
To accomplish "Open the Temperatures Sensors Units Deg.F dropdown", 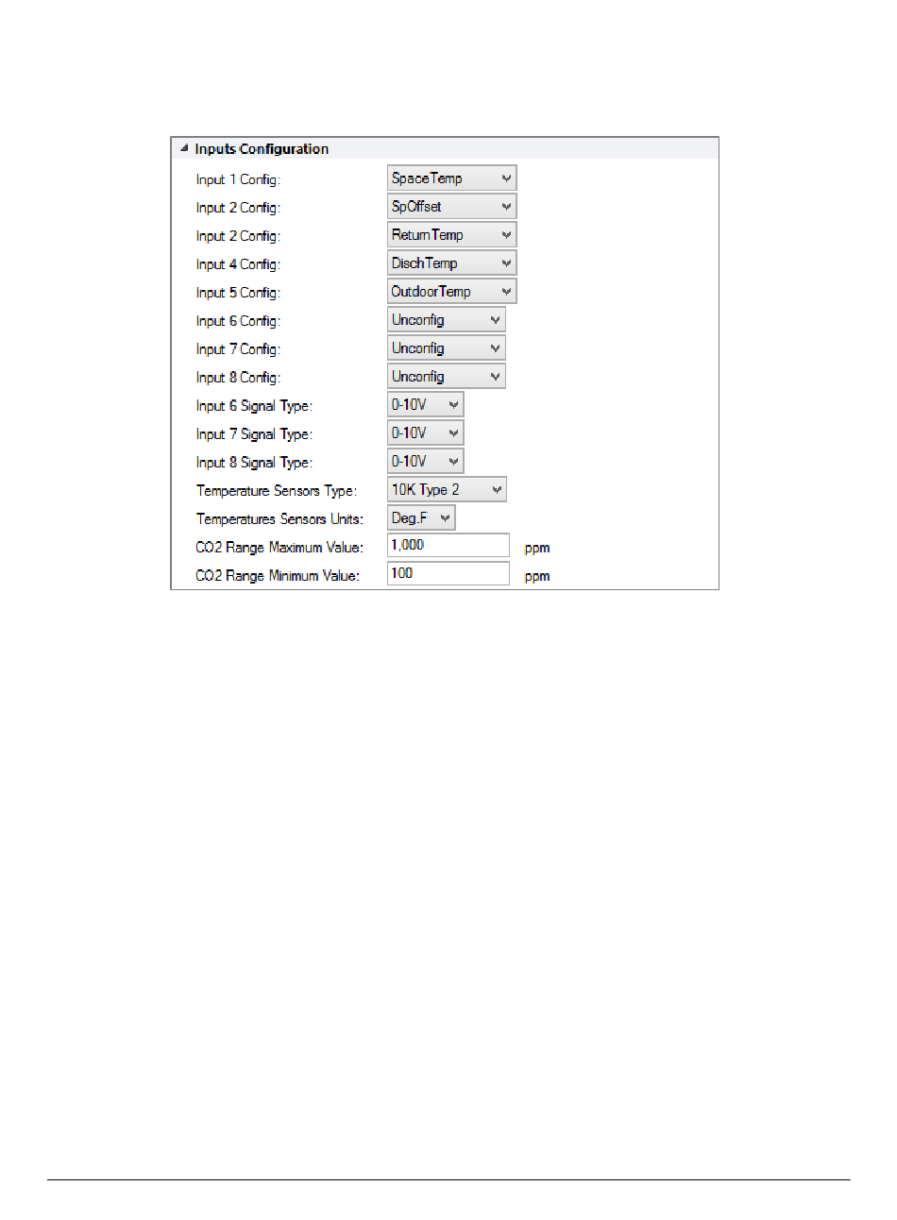I will click(x=421, y=518).
